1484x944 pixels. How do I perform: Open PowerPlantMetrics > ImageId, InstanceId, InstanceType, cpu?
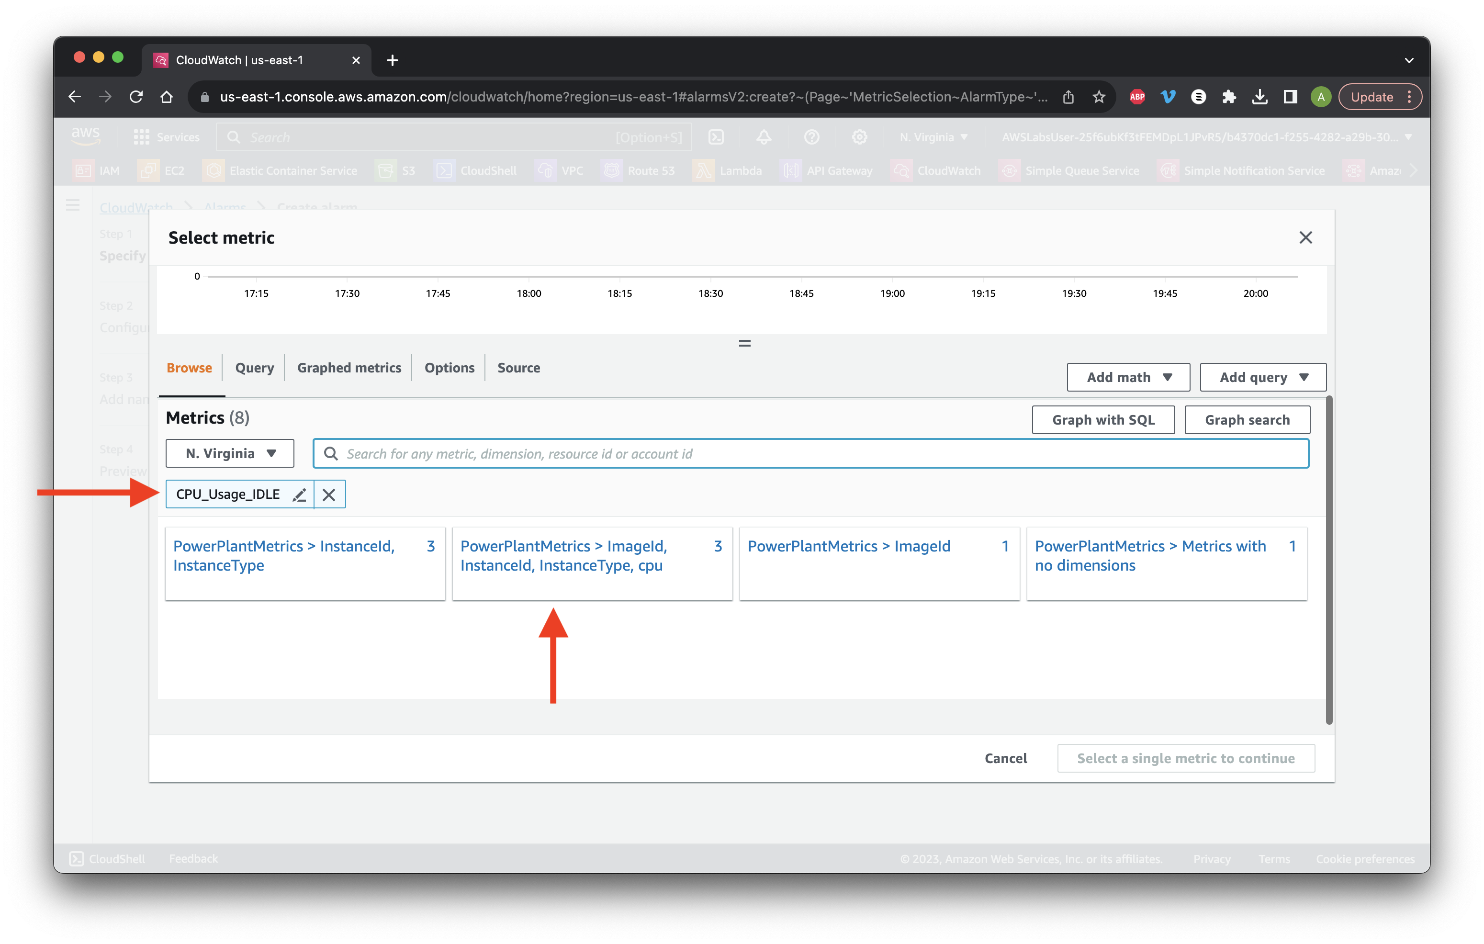pyautogui.click(x=592, y=563)
